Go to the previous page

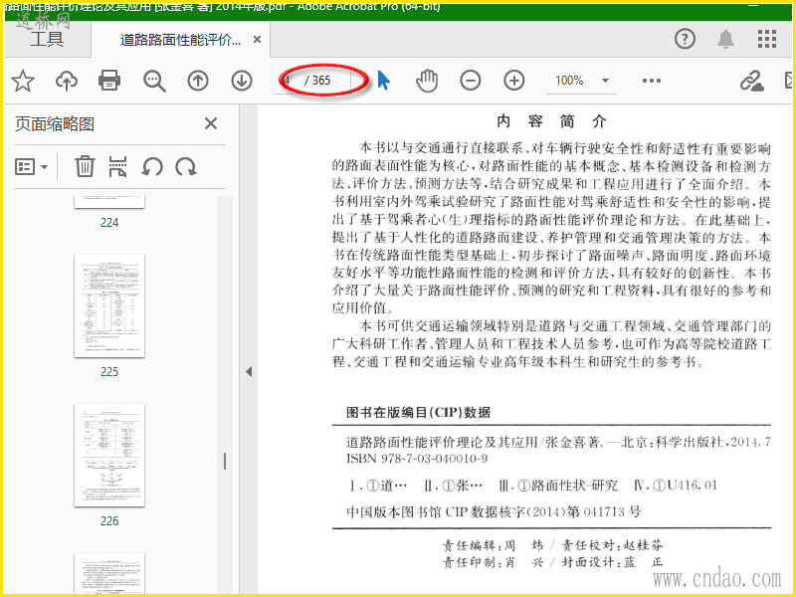click(x=198, y=81)
